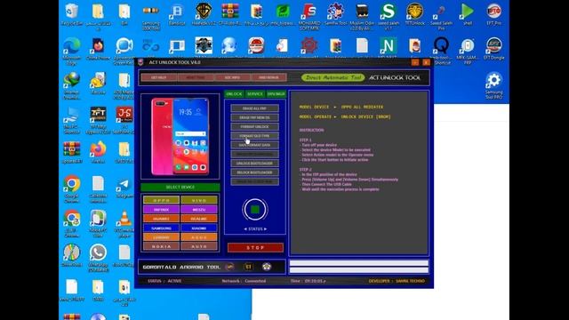Click the ACT Unlock Tool title bar icon
Image resolution: width=569 pixels, height=320 pixels.
tap(140, 62)
